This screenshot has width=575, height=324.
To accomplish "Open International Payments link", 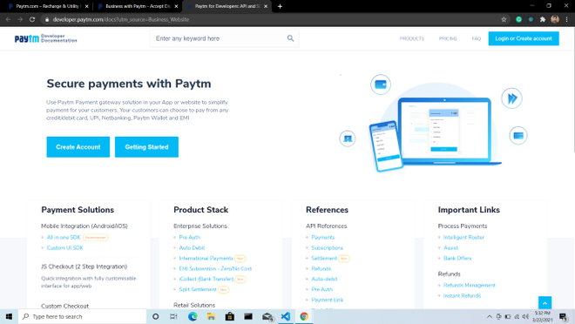I will click(206, 259).
